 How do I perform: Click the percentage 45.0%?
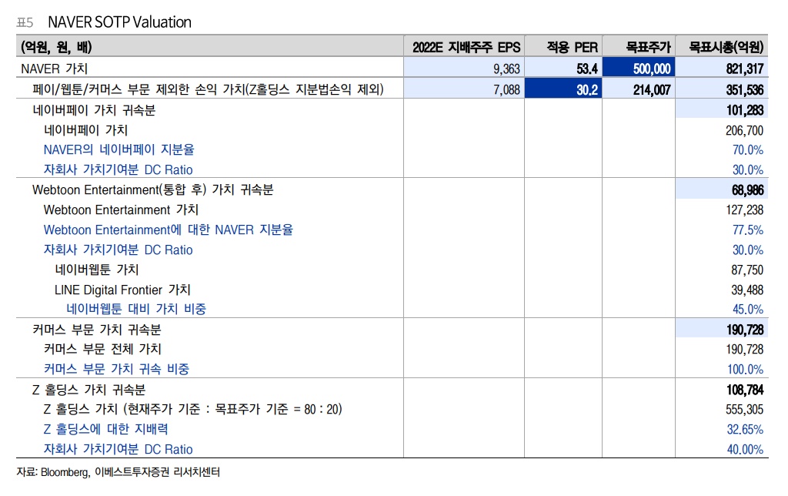coord(748,310)
